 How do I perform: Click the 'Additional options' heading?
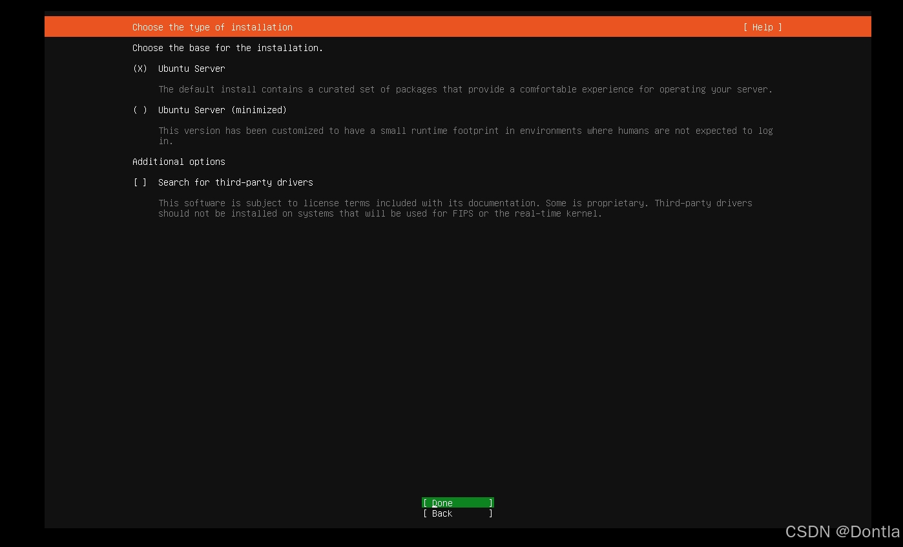coord(179,162)
